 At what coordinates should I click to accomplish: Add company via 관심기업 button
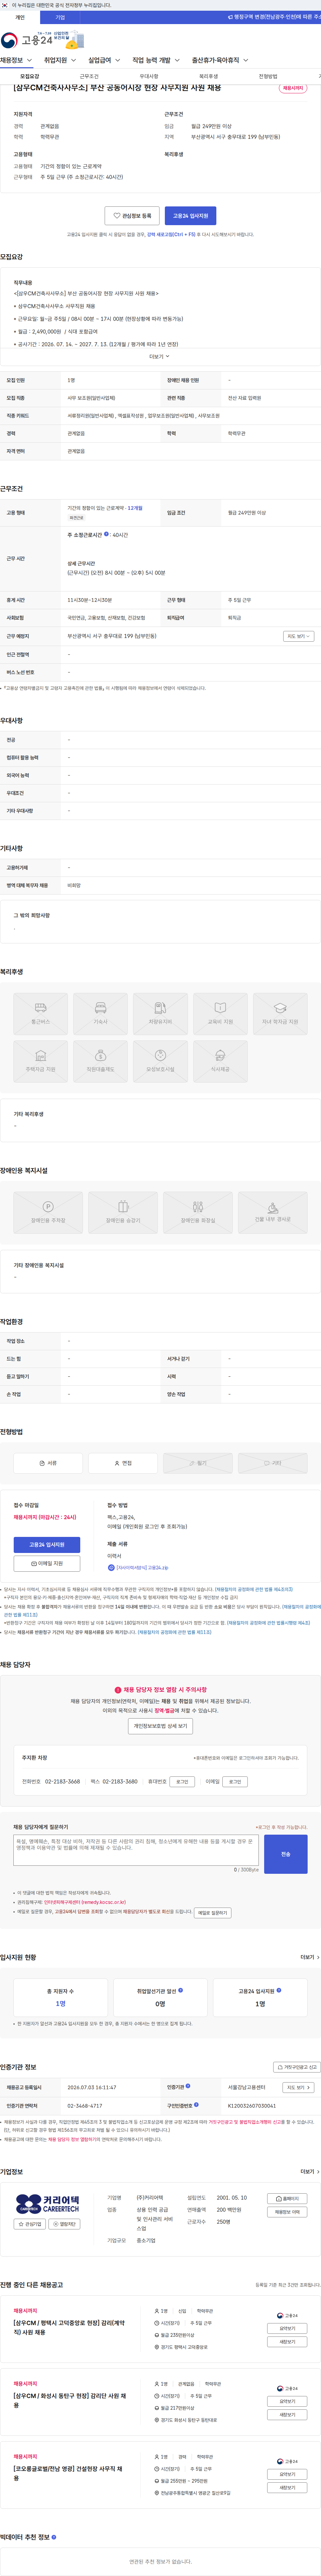30,2224
